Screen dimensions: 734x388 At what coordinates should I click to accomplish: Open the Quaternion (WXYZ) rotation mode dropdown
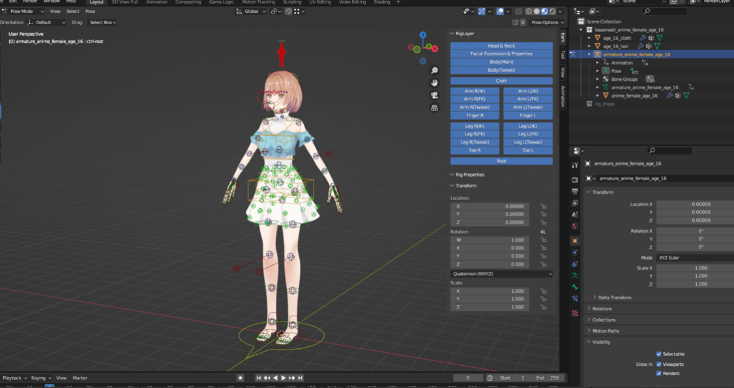(x=501, y=274)
